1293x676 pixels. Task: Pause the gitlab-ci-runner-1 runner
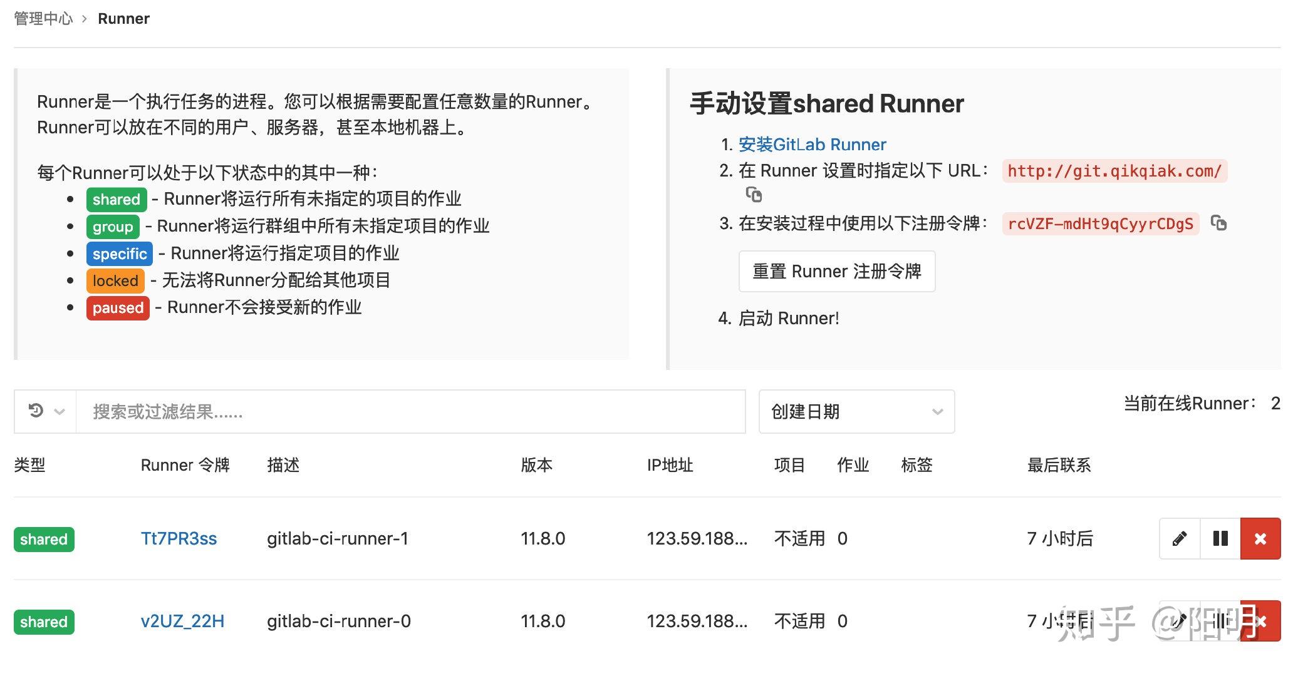pyautogui.click(x=1219, y=538)
